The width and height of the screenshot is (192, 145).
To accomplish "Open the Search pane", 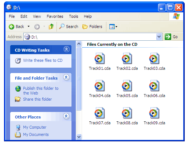I will coord(68,27).
